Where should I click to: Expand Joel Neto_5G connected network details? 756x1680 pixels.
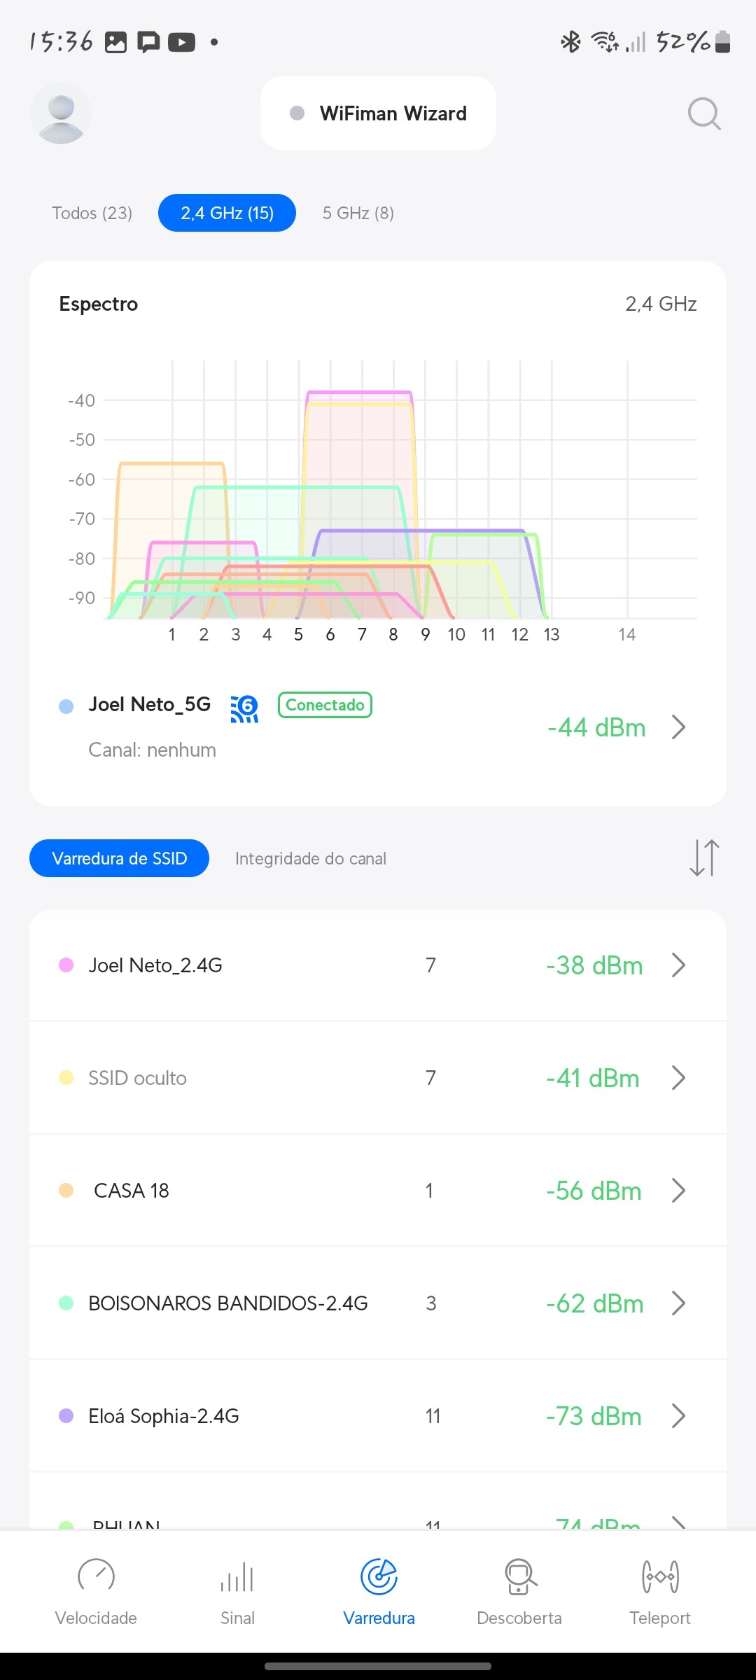point(678,727)
